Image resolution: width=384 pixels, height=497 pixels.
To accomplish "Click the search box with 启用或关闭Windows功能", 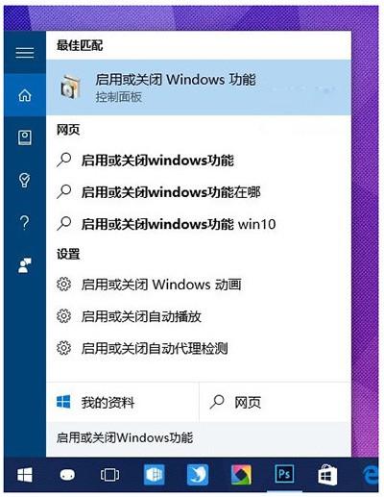I will [x=199, y=438].
